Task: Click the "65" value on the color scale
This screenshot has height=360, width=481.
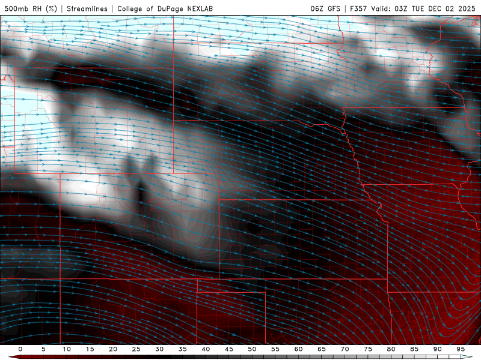Action: [322, 349]
